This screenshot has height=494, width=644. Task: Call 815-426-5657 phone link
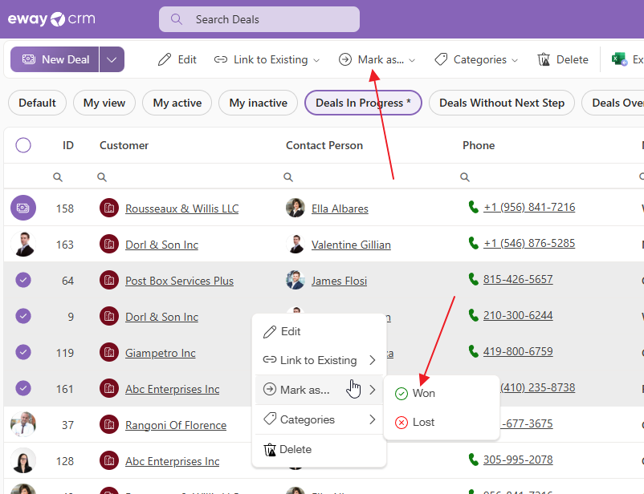(518, 279)
